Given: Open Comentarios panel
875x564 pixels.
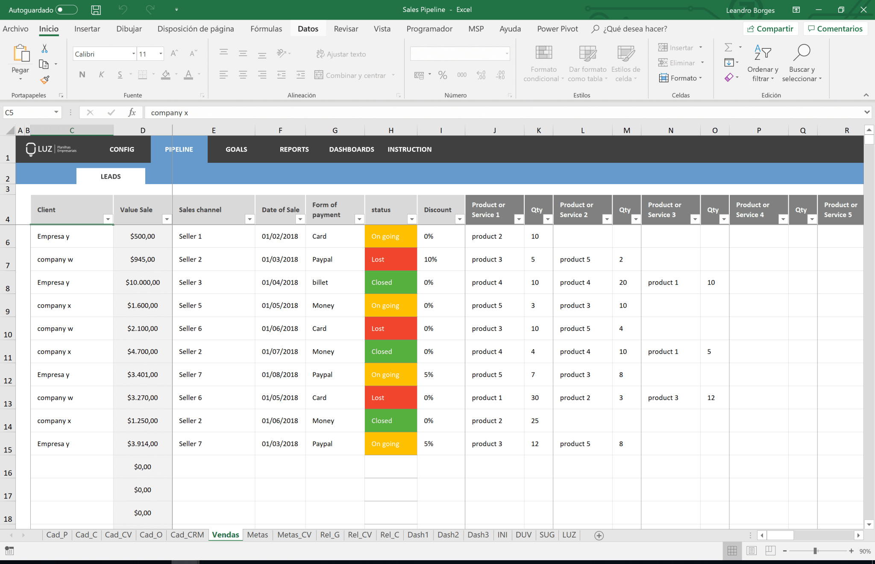Looking at the screenshot, I should [835, 29].
